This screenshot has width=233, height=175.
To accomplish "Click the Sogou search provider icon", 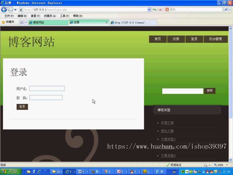I will (167, 10).
